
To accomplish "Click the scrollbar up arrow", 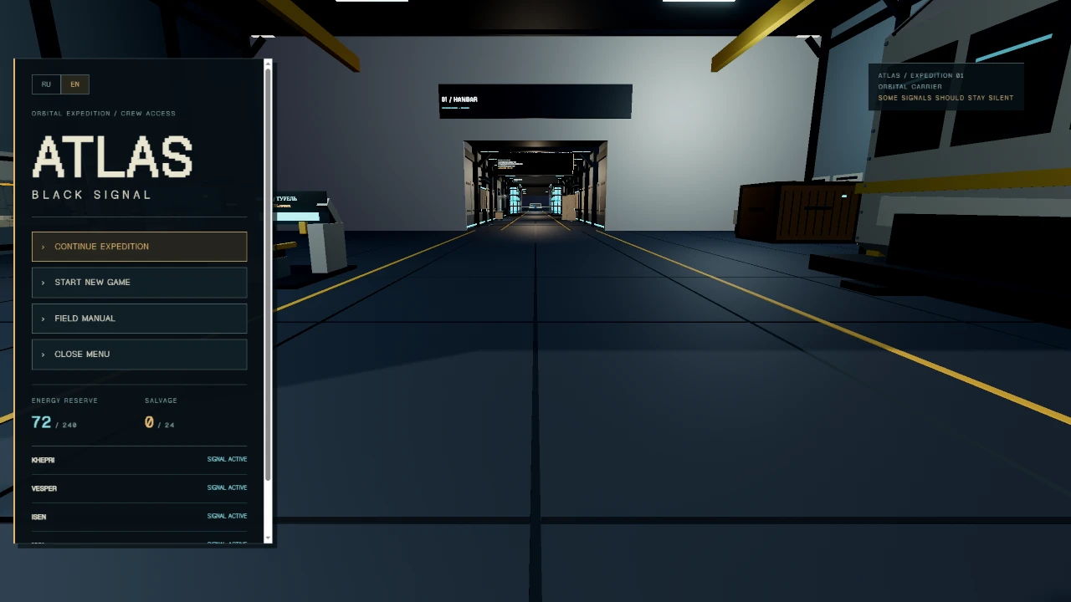I will point(268,64).
